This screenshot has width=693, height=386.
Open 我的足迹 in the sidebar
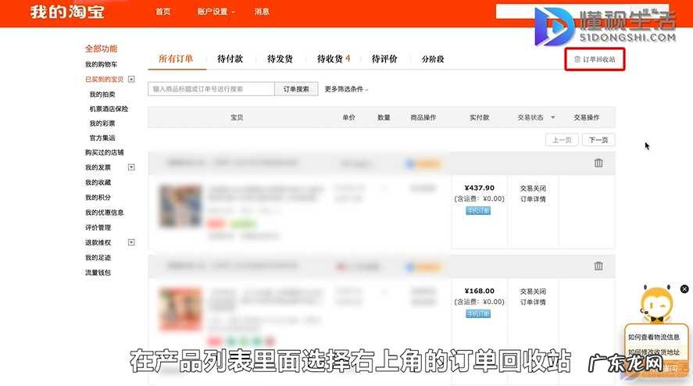tap(98, 258)
